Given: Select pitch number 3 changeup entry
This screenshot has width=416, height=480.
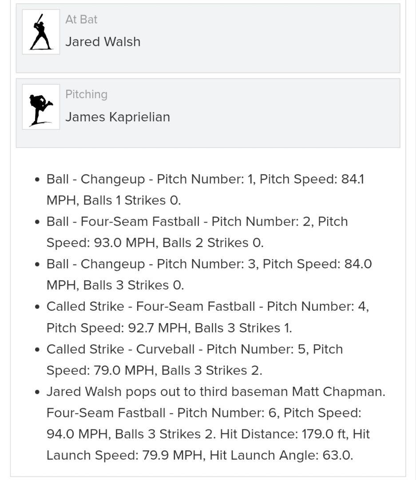Looking at the screenshot, I should [x=209, y=274].
